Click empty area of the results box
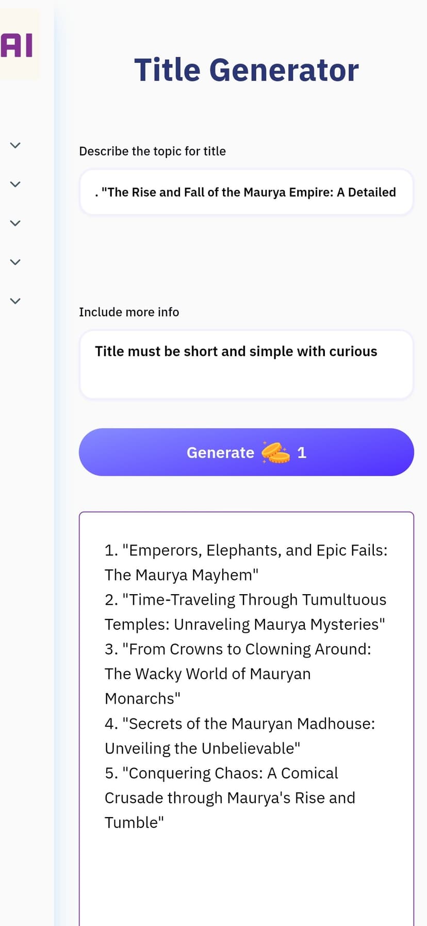427x926 pixels. tap(247, 877)
